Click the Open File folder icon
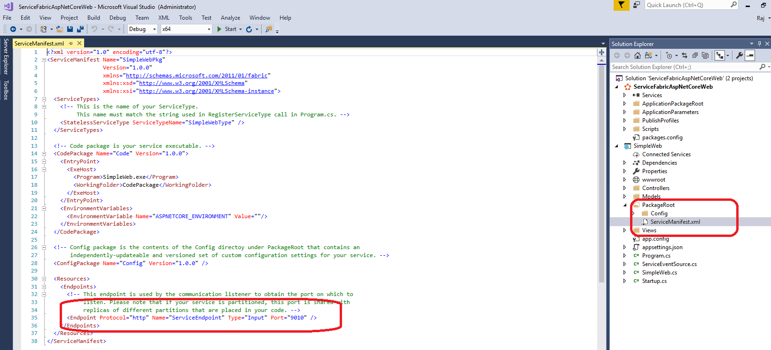The height and width of the screenshot is (350, 771). (60, 29)
